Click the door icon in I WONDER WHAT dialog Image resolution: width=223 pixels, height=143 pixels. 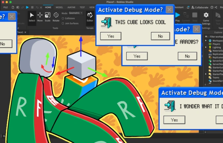pos(170,106)
